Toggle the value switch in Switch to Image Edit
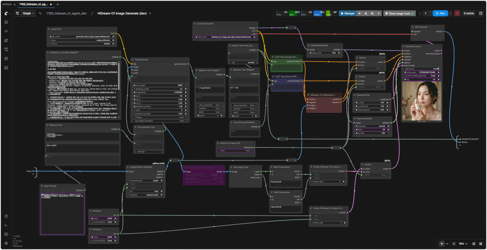 coord(236,150)
